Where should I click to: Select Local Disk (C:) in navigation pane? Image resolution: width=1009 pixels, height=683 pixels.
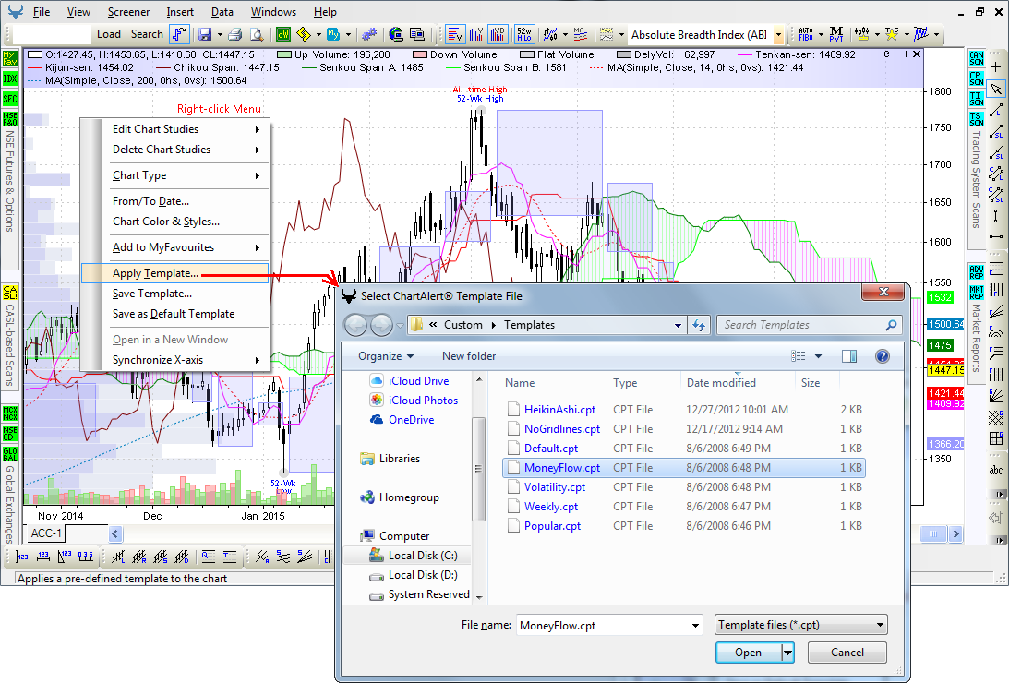415,556
